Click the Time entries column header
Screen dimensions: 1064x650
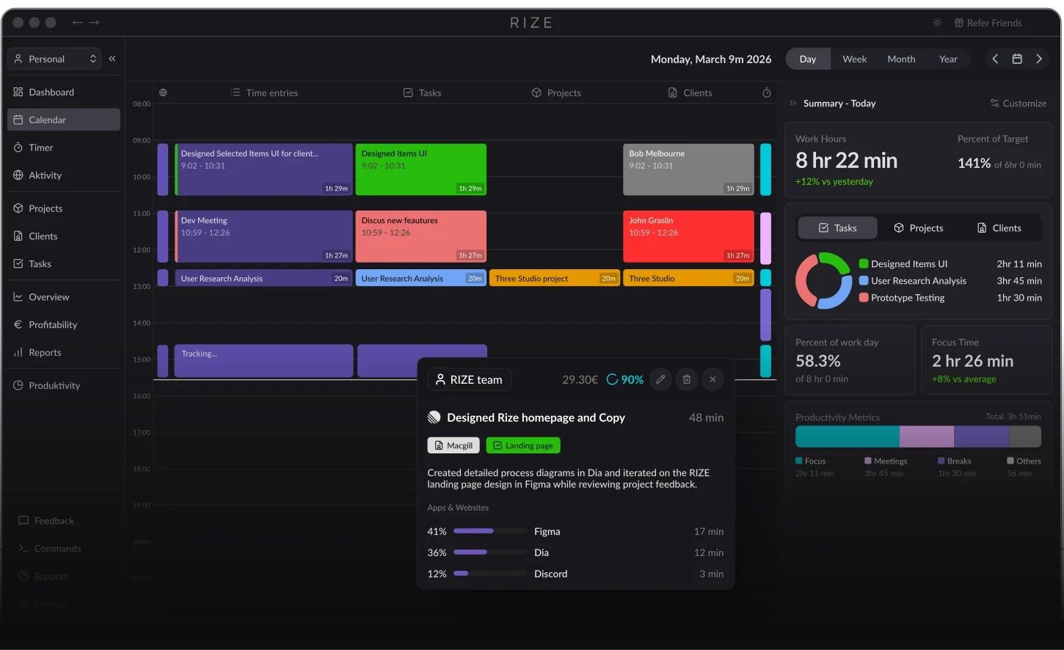click(x=264, y=93)
